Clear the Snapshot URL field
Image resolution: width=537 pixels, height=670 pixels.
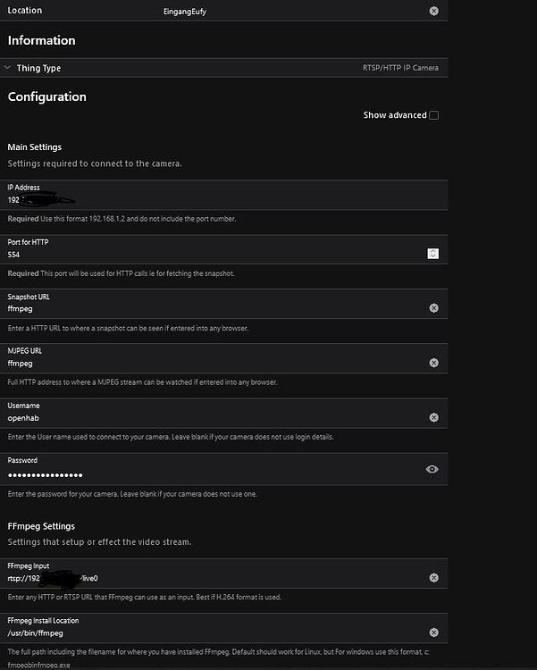click(x=433, y=308)
